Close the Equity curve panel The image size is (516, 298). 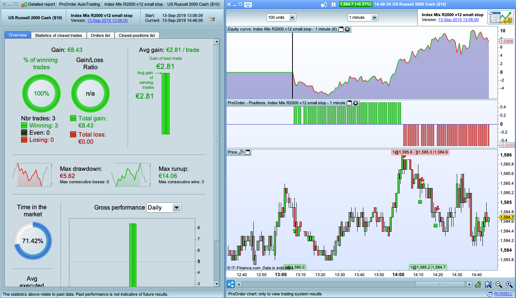pyautogui.click(x=348, y=29)
